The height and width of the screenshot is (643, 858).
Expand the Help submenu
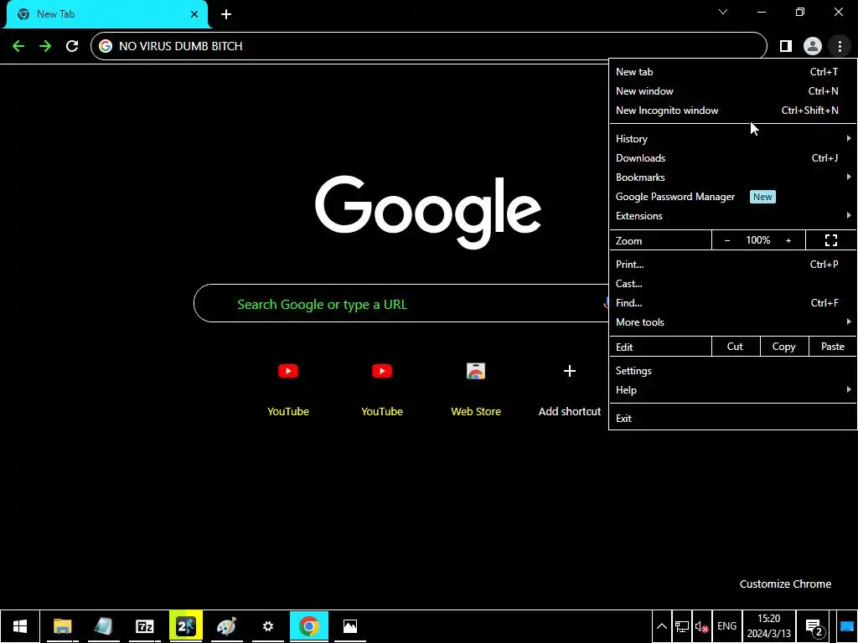click(x=732, y=390)
